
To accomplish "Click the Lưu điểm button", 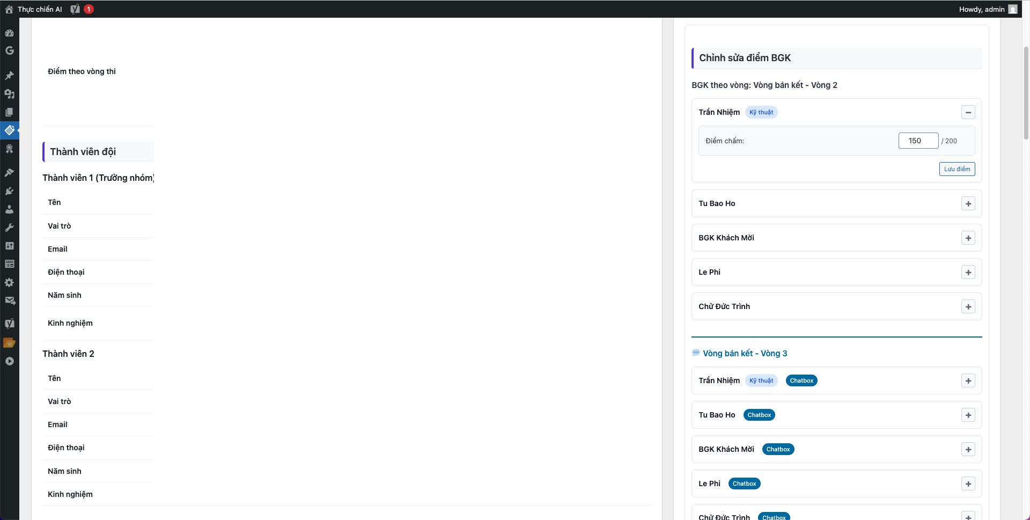I will pyautogui.click(x=957, y=169).
